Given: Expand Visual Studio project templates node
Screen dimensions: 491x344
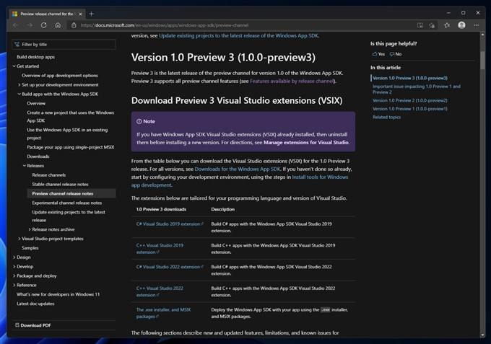Looking at the screenshot, I should 19,239.
